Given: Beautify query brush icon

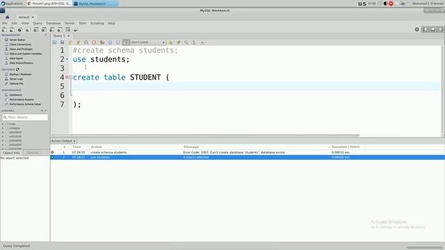Looking at the screenshot, I should [x=178, y=42].
